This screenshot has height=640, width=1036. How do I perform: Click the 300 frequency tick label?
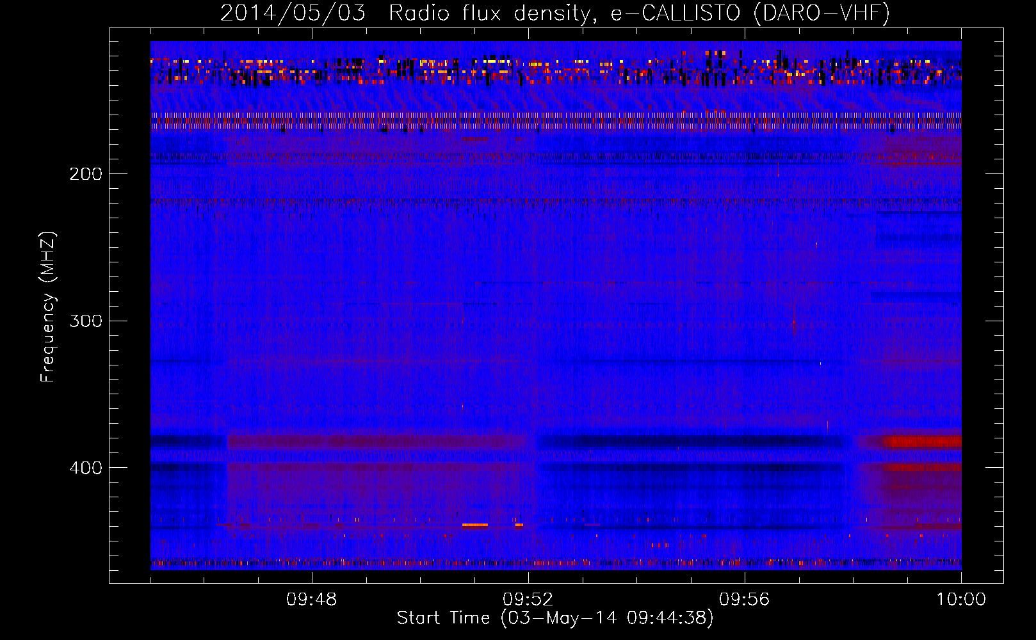86,321
